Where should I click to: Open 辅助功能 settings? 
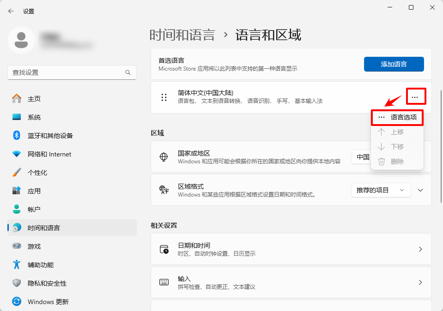(x=72, y=265)
